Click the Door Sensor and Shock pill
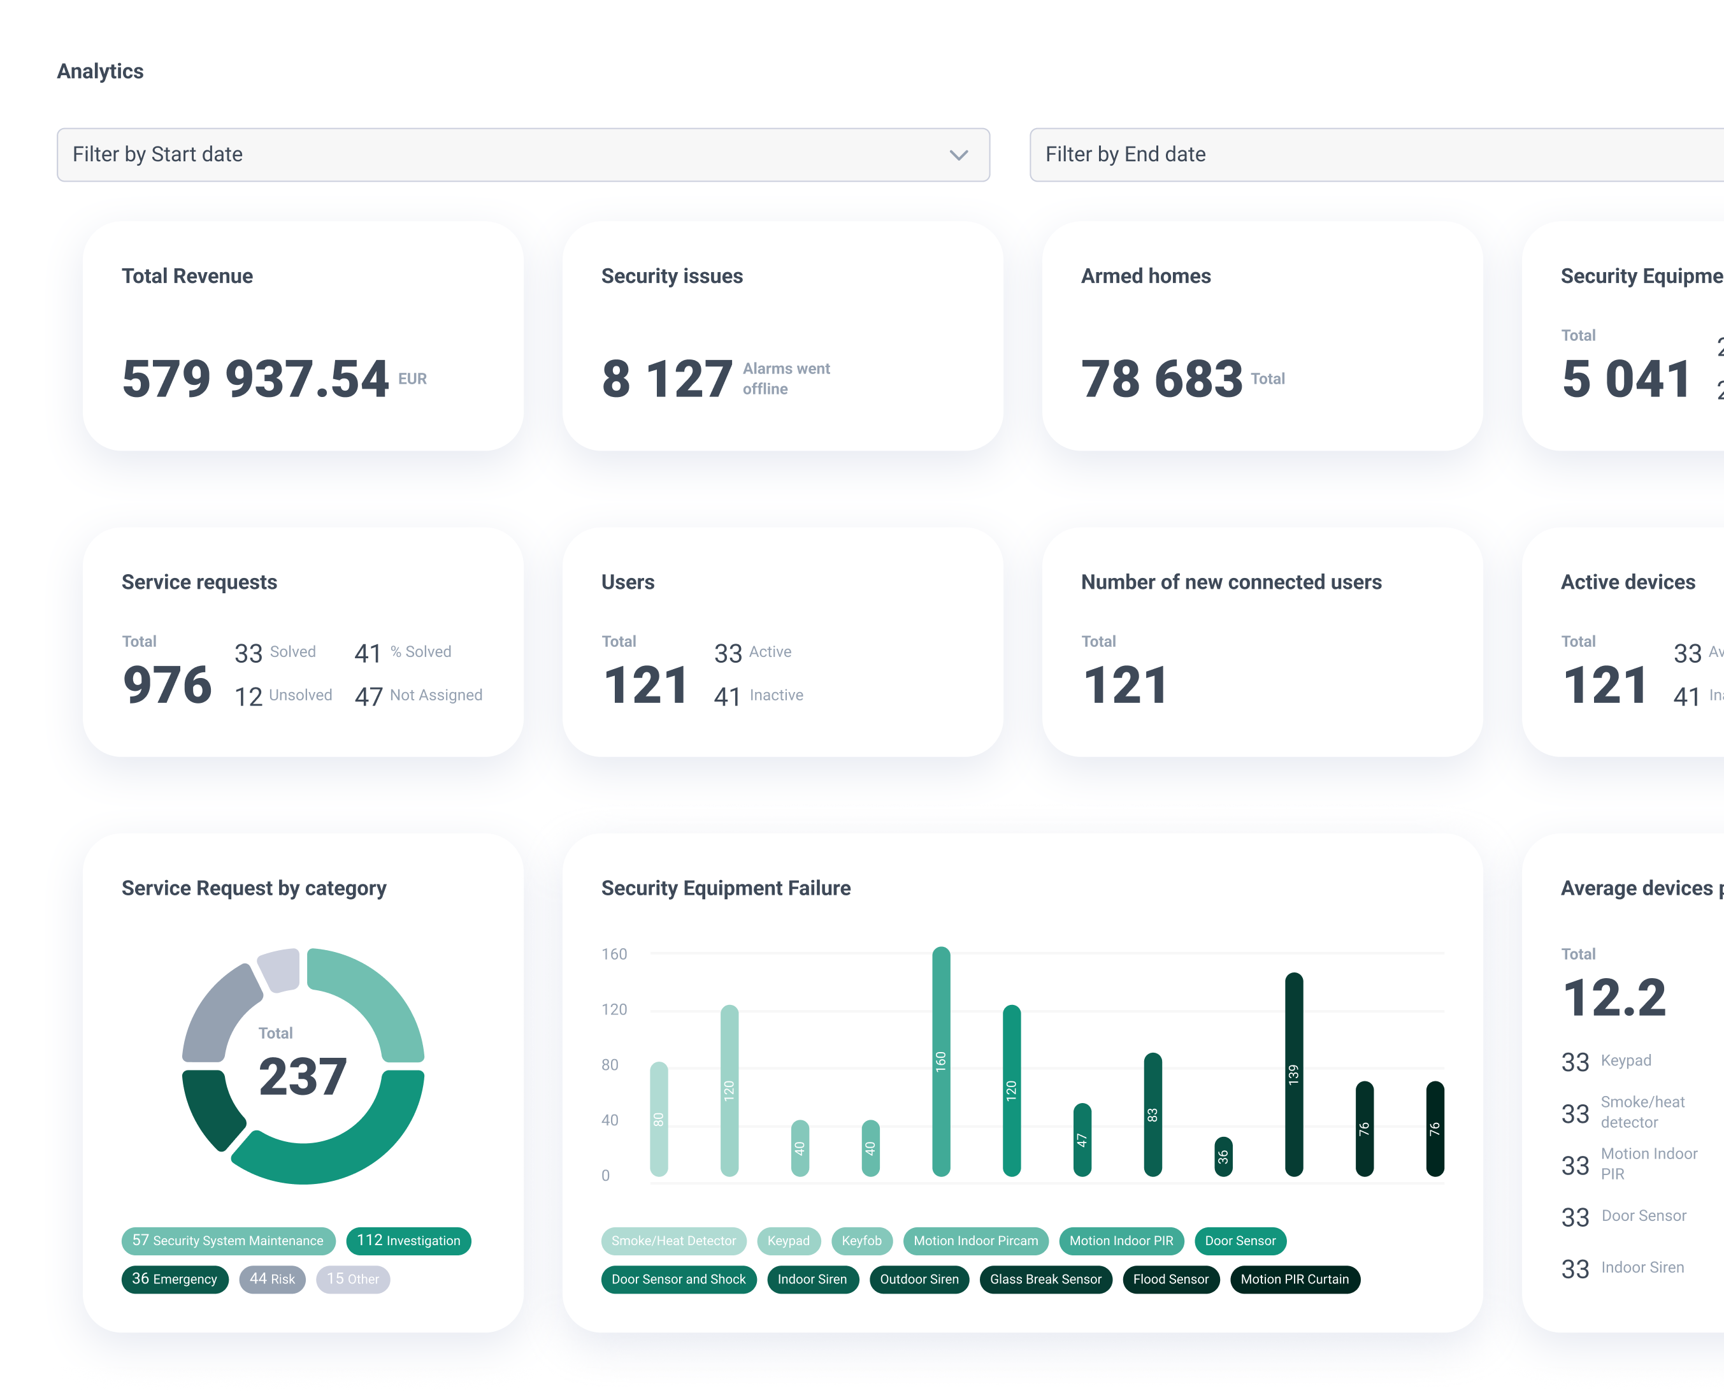1724x1393 pixels. pyautogui.click(x=679, y=1279)
